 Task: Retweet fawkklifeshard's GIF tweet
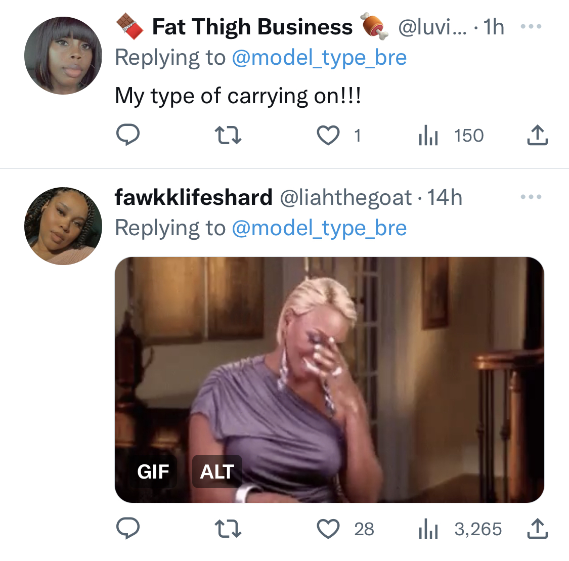click(x=228, y=528)
